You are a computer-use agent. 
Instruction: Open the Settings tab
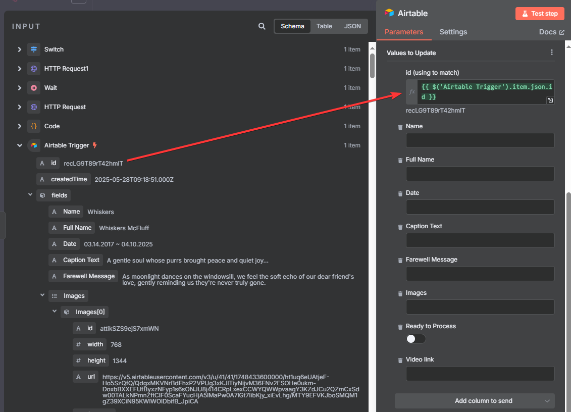point(453,32)
